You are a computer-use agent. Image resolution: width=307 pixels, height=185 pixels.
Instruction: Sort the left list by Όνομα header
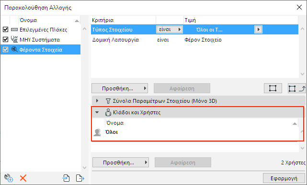click(49, 20)
